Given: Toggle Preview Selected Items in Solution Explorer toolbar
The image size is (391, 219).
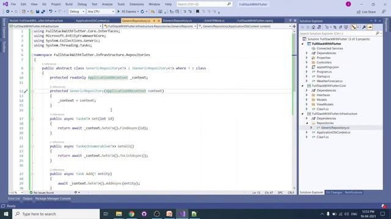Looking at the screenshot, I should coord(370,27).
